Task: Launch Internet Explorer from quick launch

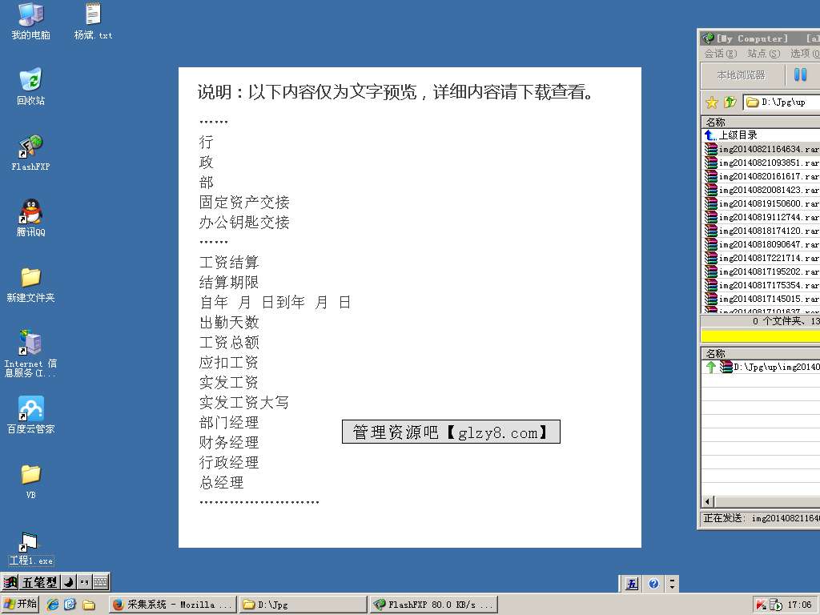Action: tap(53, 605)
